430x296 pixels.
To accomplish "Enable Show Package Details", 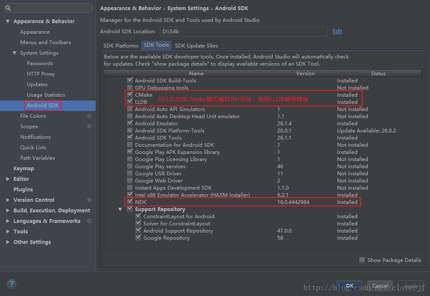I will click(362, 260).
